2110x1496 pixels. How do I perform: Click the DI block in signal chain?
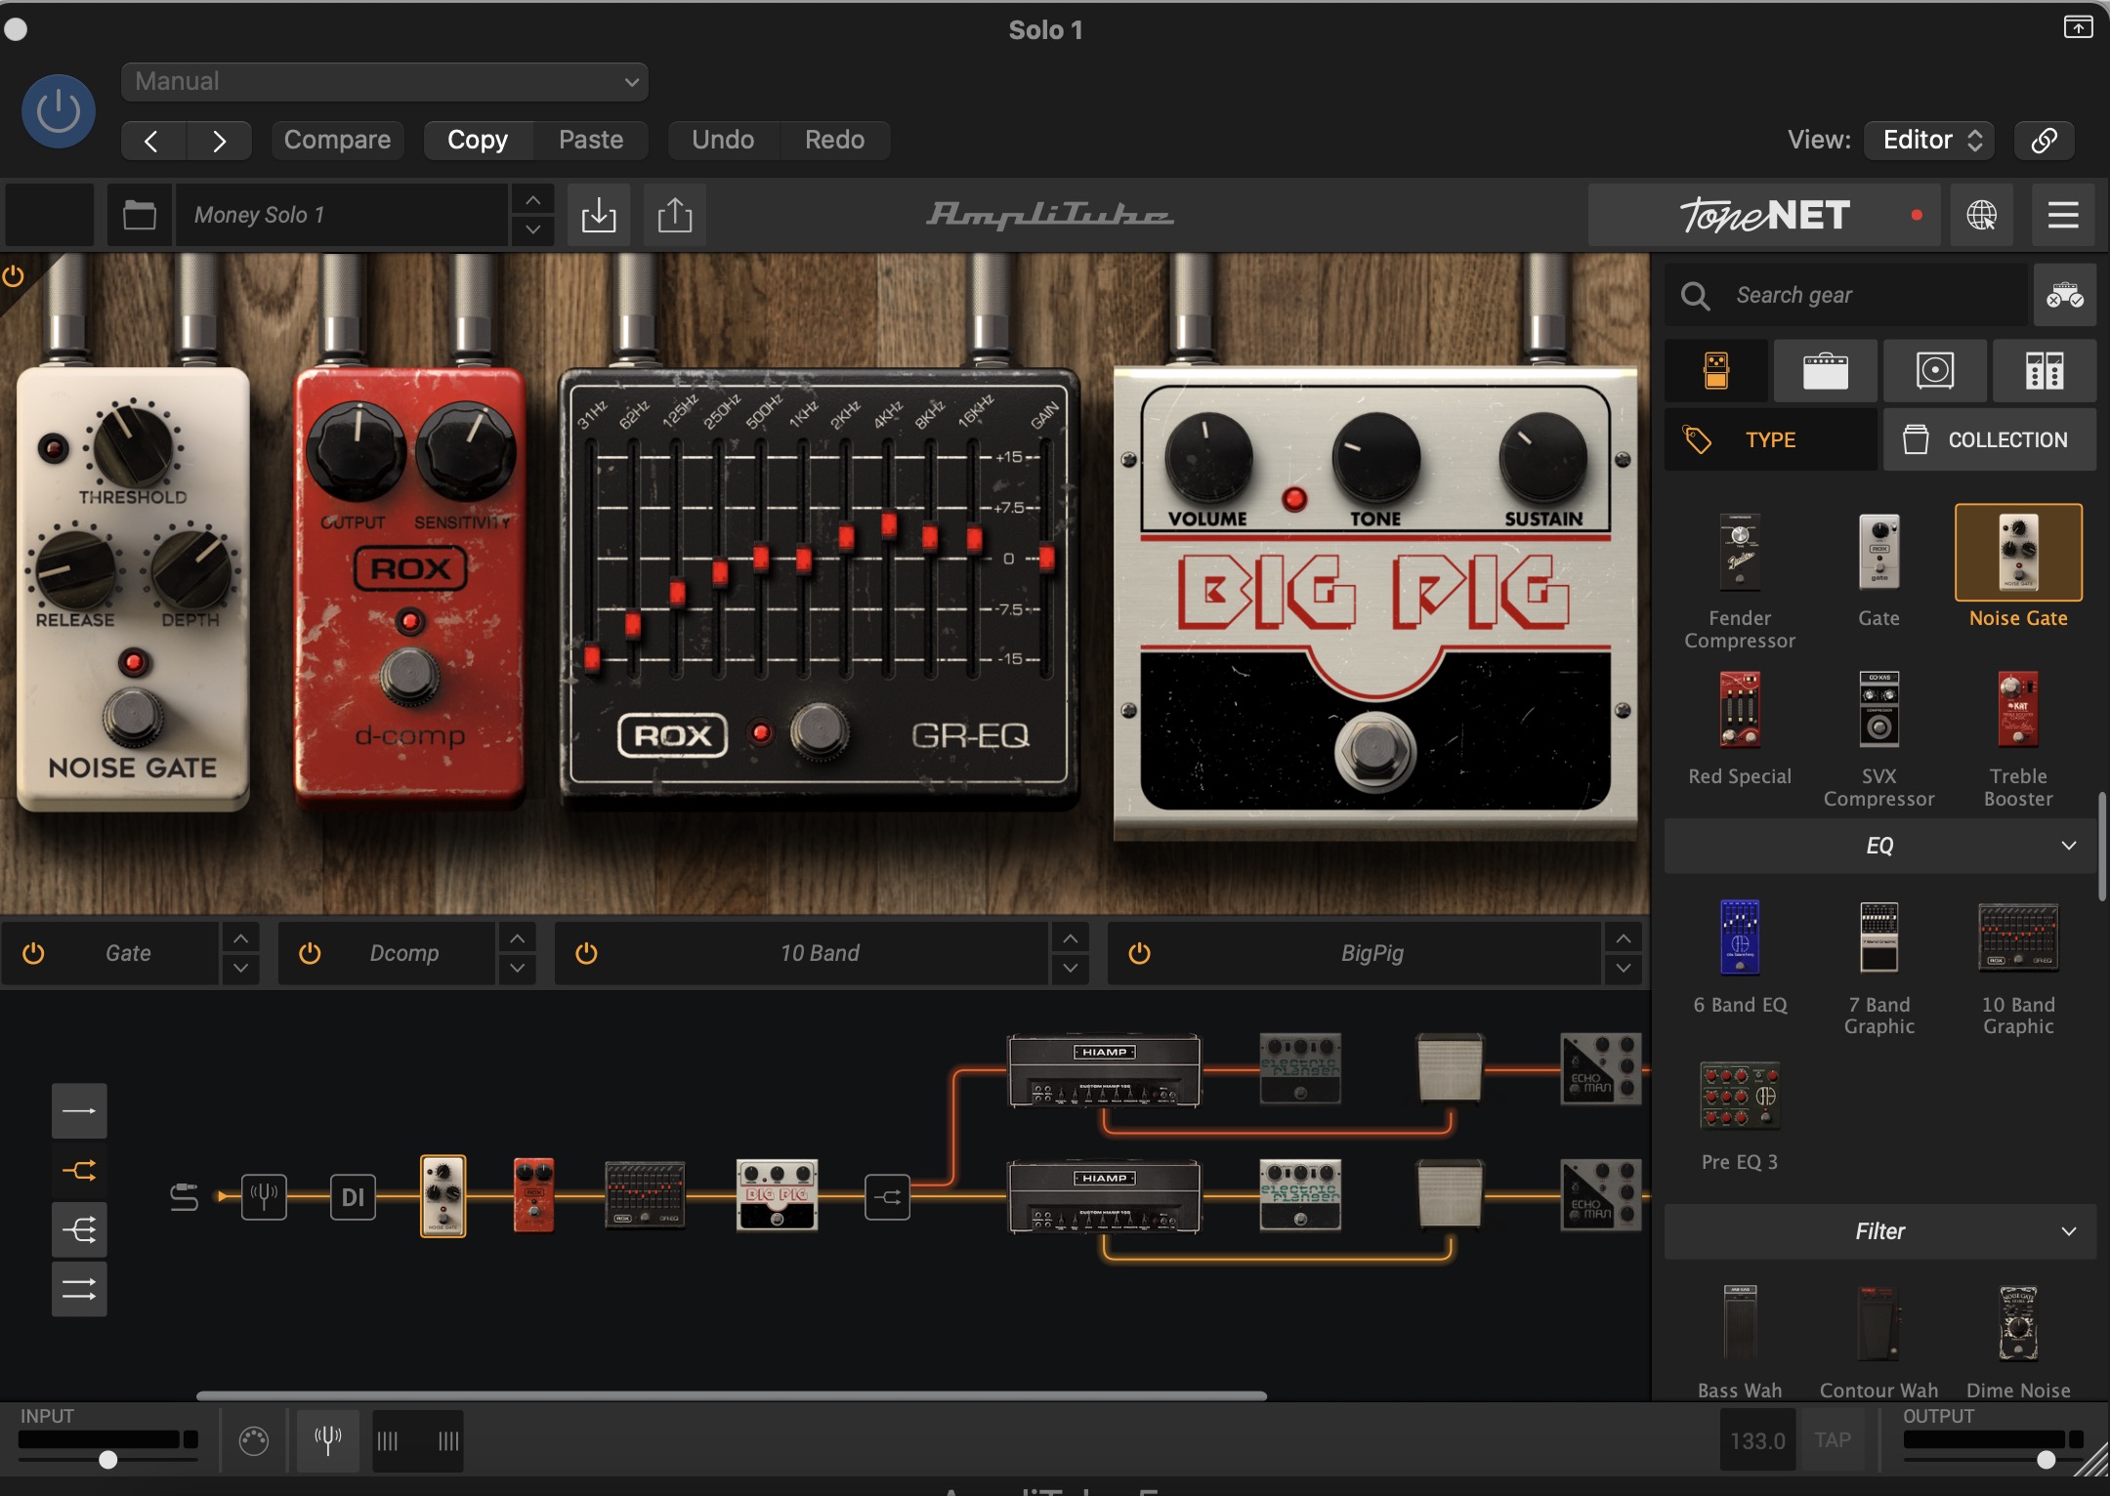tap(353, 1196)
